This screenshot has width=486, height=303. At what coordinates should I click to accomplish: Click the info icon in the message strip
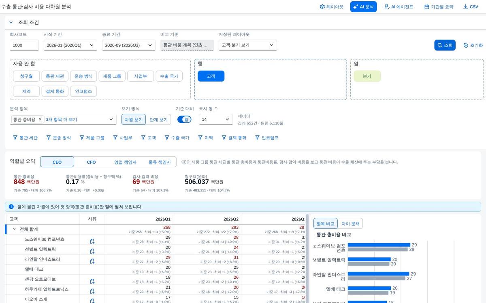click(11, 207)
